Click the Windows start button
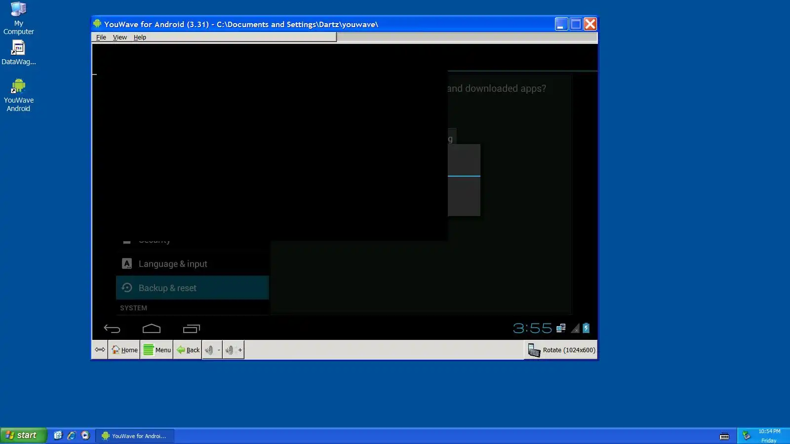The width and height of the screenshot is (790, 444). coord(24,435)
